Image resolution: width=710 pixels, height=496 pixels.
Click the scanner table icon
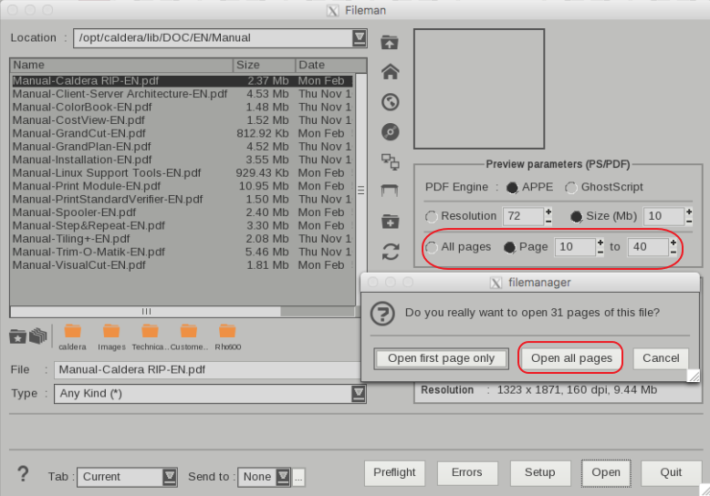click(x=390, y=191)
